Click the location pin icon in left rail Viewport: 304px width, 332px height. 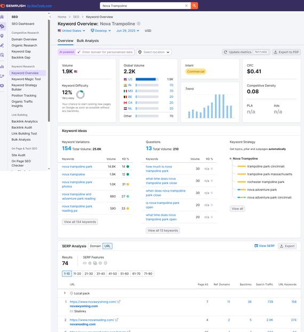2,36
